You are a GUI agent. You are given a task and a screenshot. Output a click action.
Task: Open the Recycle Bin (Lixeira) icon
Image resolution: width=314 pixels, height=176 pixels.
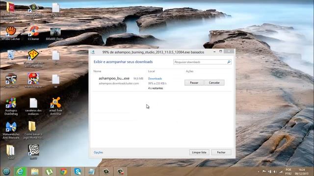point(11,57)
